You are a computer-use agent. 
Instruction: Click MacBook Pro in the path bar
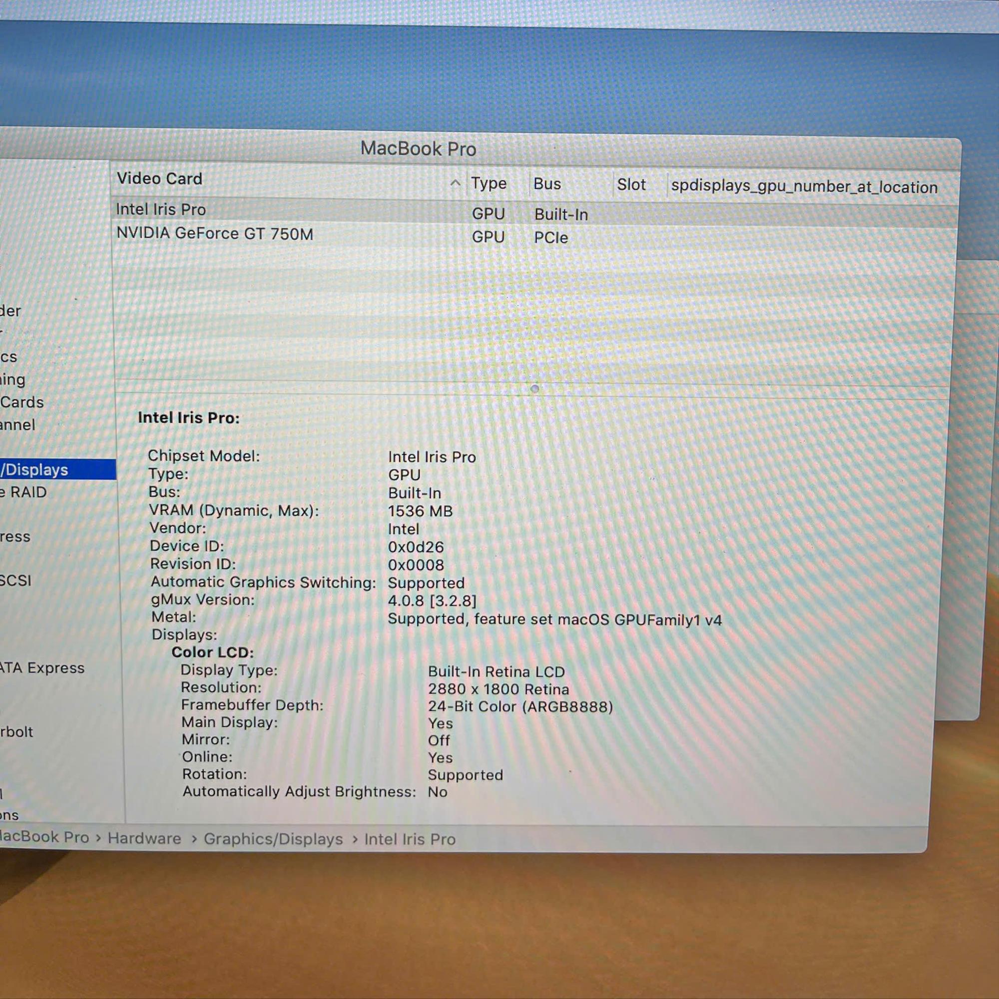click(x=44, y=837)
